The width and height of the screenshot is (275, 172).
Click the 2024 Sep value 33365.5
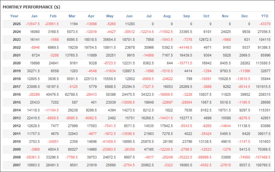[x=186, y=32]
